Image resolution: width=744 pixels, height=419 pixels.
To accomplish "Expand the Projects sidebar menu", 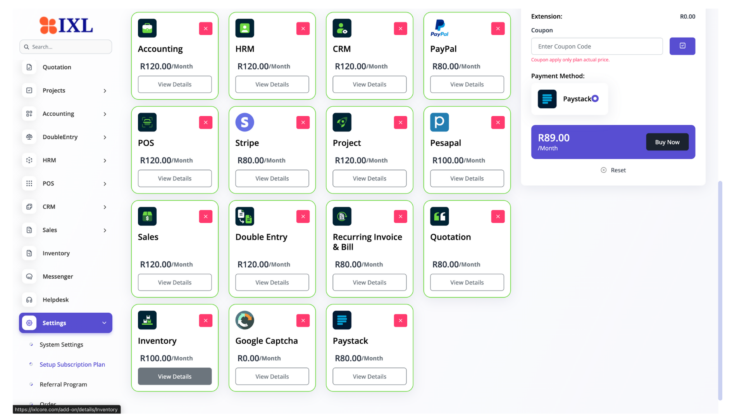I will (x=65, y=90).
